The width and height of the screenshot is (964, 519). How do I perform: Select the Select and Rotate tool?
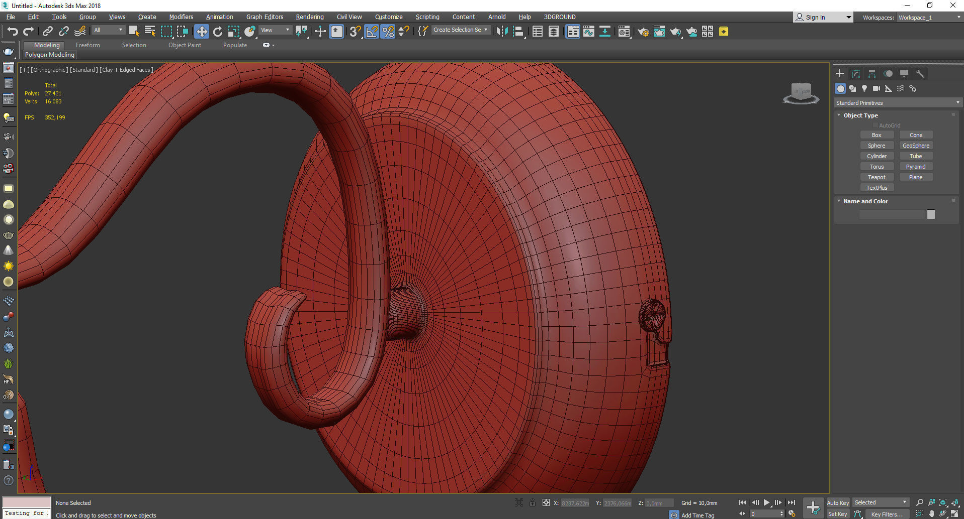(x=218, y=32)
